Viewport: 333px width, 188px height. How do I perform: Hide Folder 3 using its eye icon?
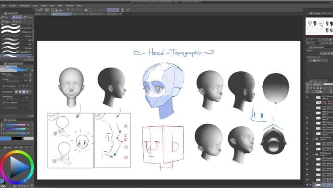307,154
